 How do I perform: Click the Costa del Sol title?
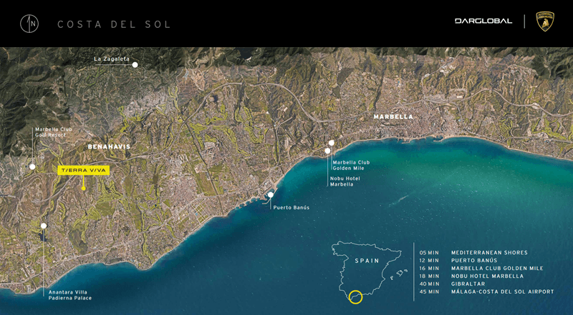[114, 24]
